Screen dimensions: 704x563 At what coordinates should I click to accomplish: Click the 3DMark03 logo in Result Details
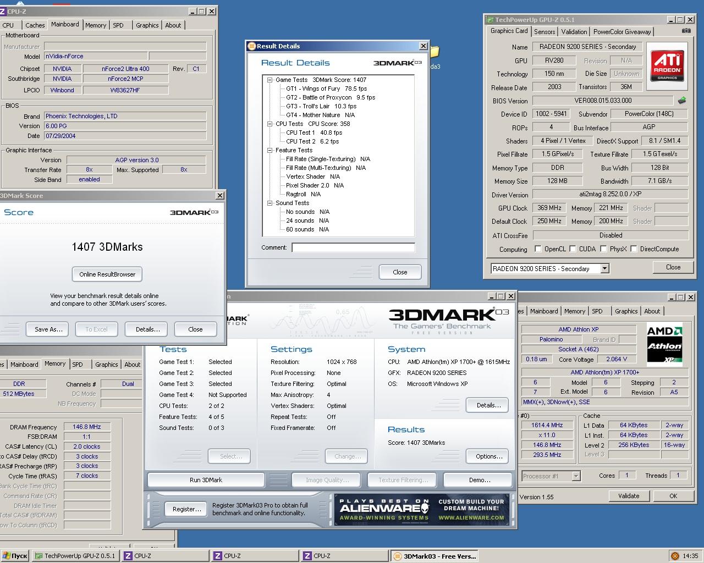[398, 63]
